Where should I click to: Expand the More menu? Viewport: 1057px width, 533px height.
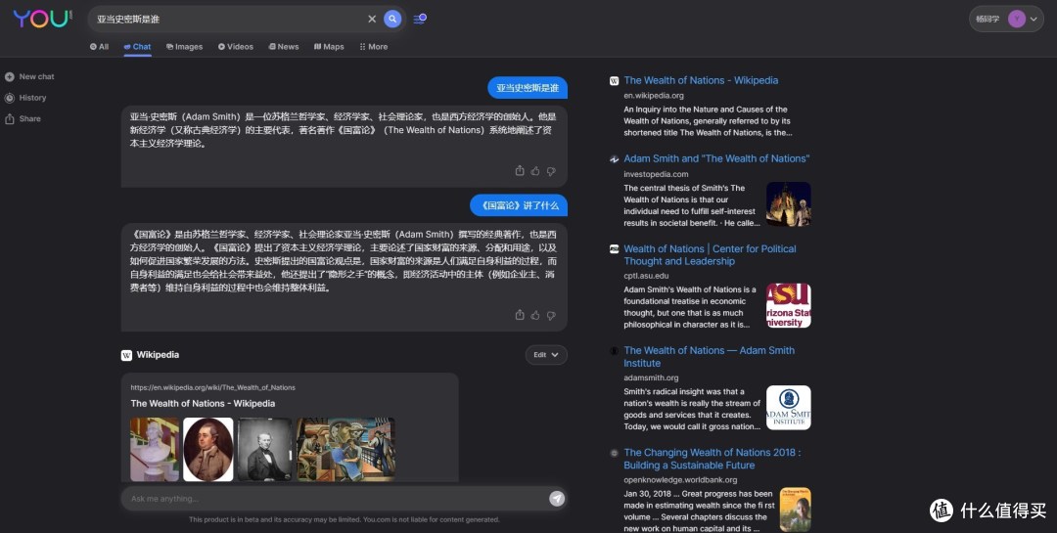pos(374,47)
